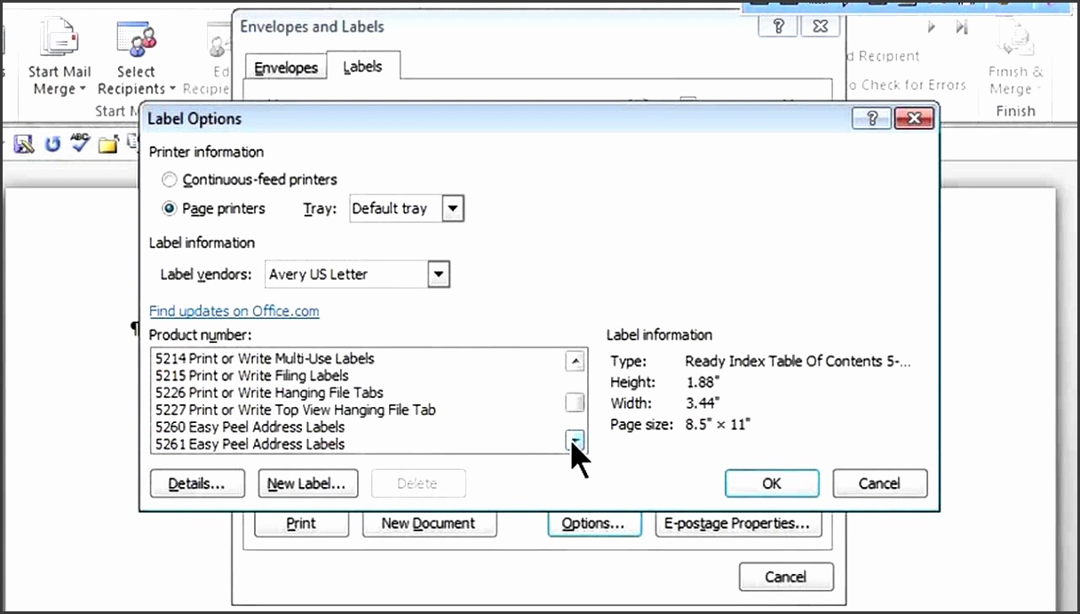Select the Page printers radio button

pyautogui.click(x=170, y=209)
